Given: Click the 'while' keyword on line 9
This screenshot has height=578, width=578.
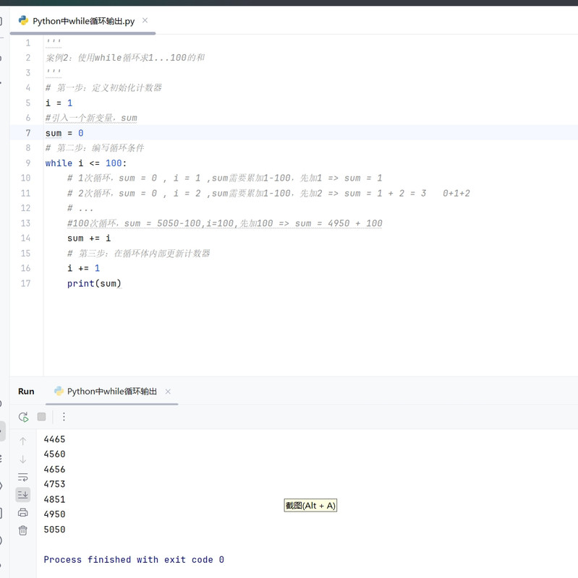Looking at the screenshot, I should pyautogui.click(x=59, y=163).
